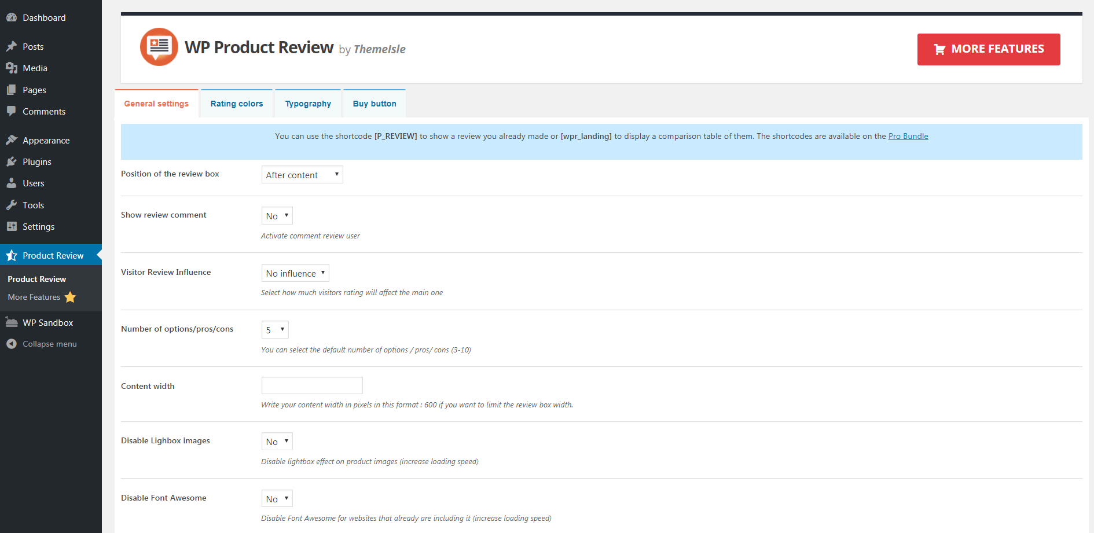Image resolution: width=1094 pixels, height=533 pixels.
Task: Click the WP Product Review logo
Action: [x=159, y=47]
